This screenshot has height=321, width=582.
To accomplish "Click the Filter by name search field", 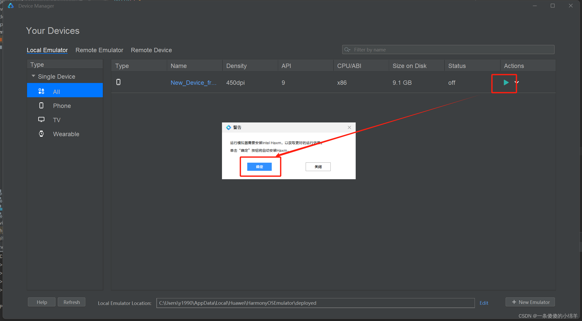I will point(448,50).
